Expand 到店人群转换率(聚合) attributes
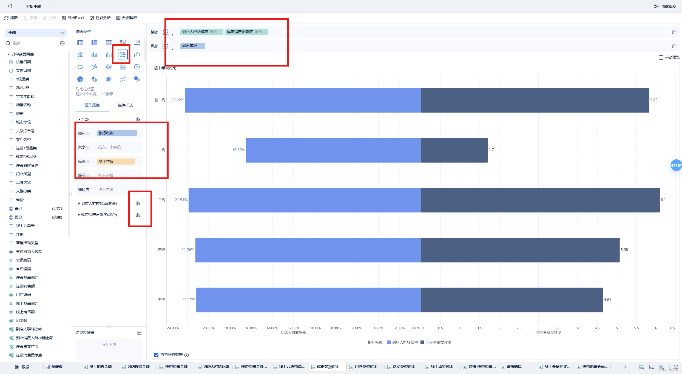Screen dimensions: 682x374 (79, 203)
